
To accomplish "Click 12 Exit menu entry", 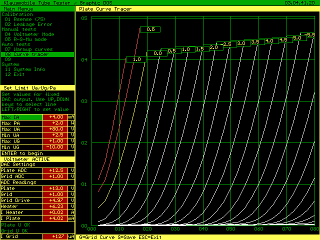I will pos(14,74).
